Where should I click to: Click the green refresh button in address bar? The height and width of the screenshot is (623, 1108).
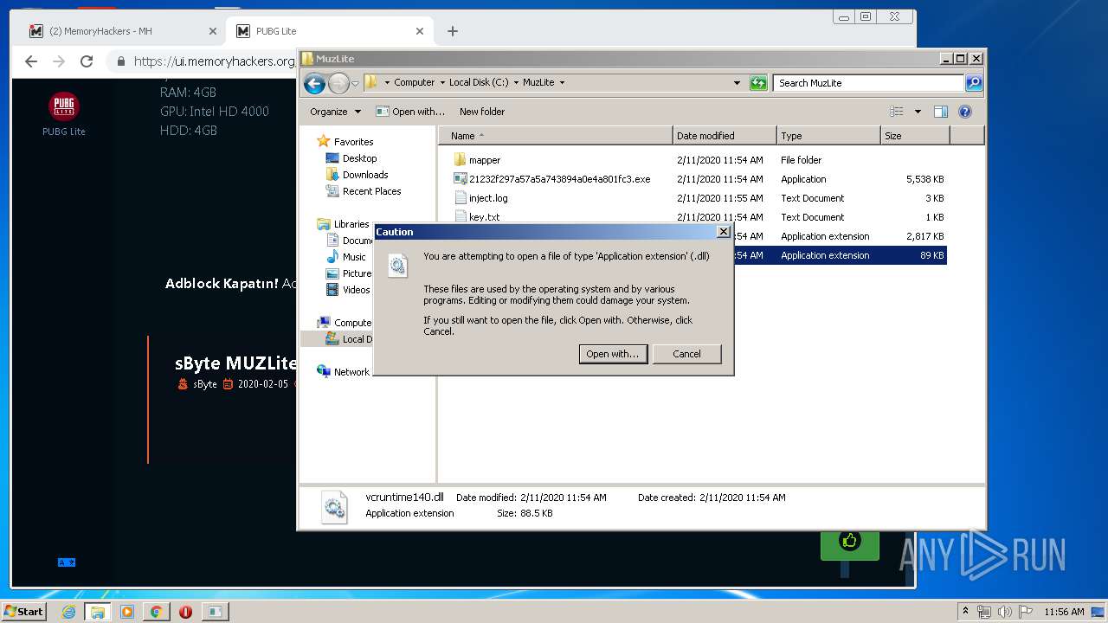pyautogui.click(x=758, y=83)
